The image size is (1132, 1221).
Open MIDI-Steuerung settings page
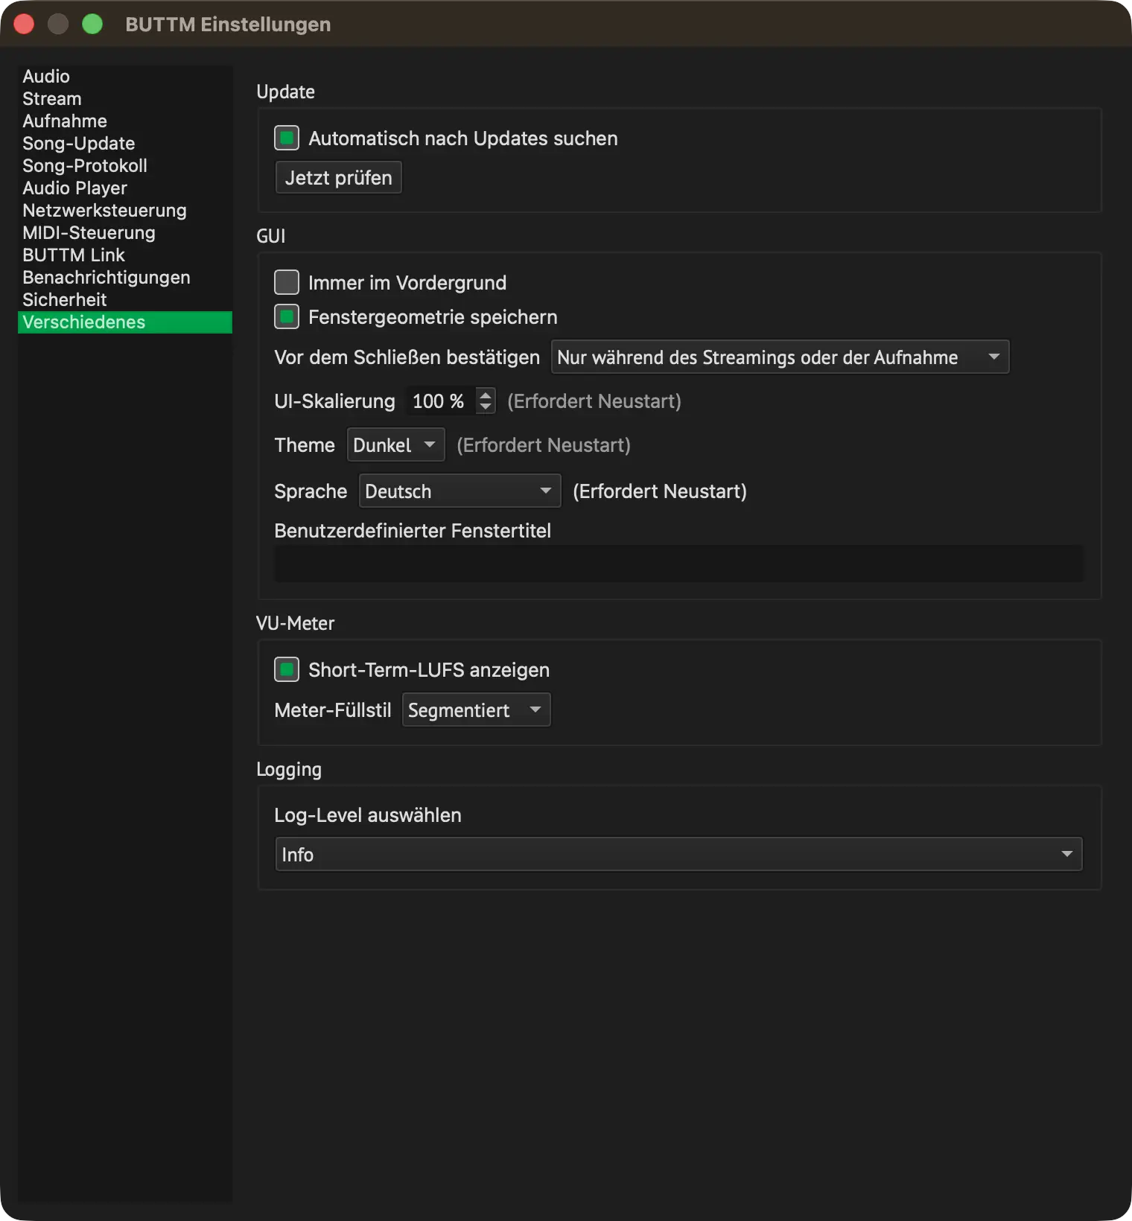click(125, 233)
